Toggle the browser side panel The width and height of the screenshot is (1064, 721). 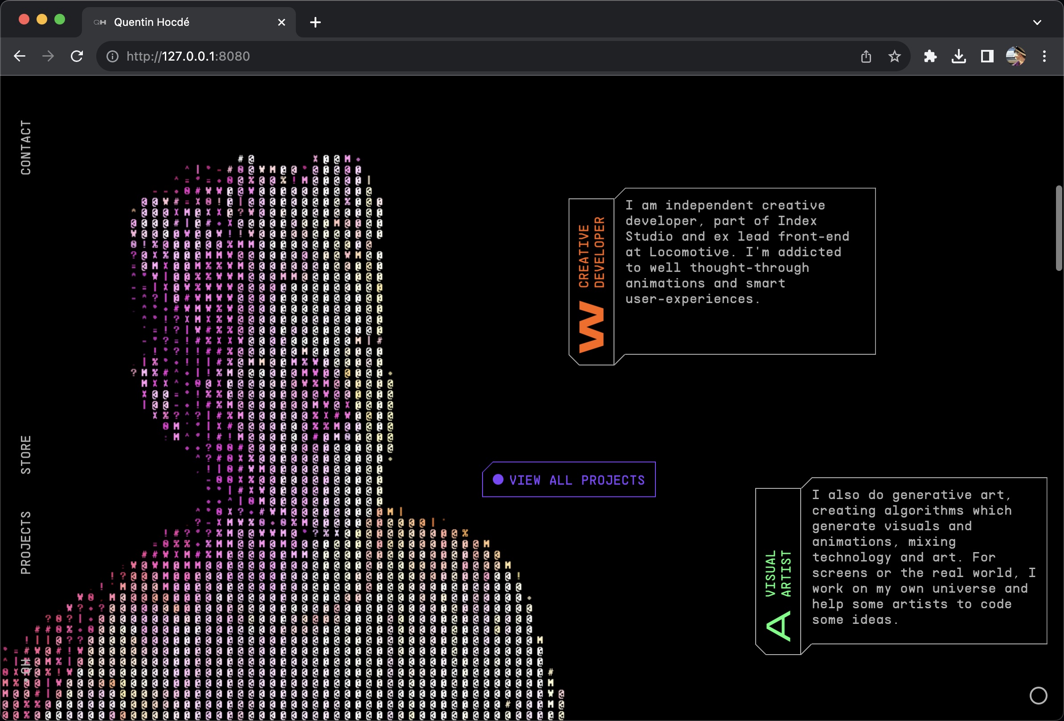987,56
